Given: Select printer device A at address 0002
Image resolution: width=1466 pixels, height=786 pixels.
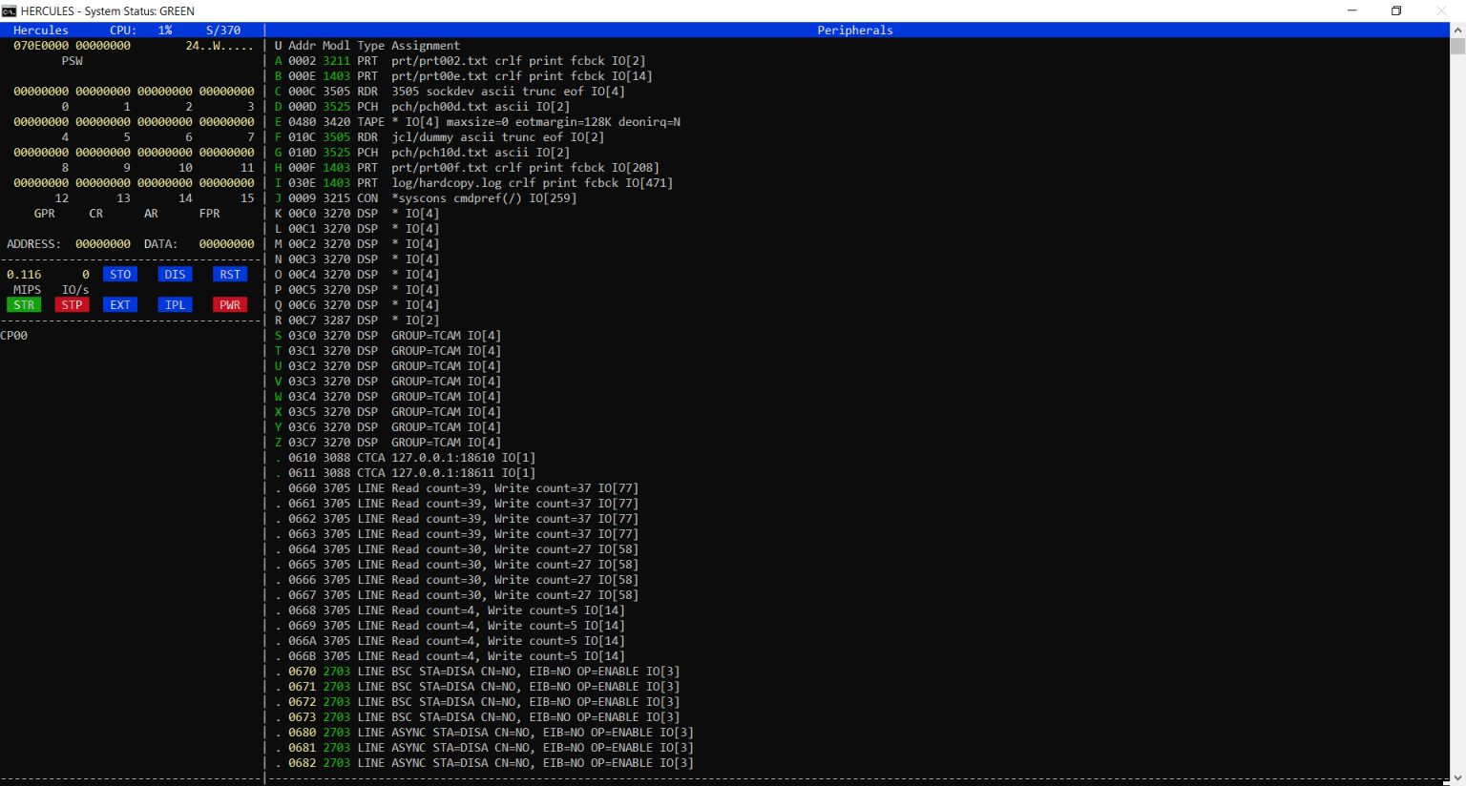Looking at the screenshot, I should point(279,61).
